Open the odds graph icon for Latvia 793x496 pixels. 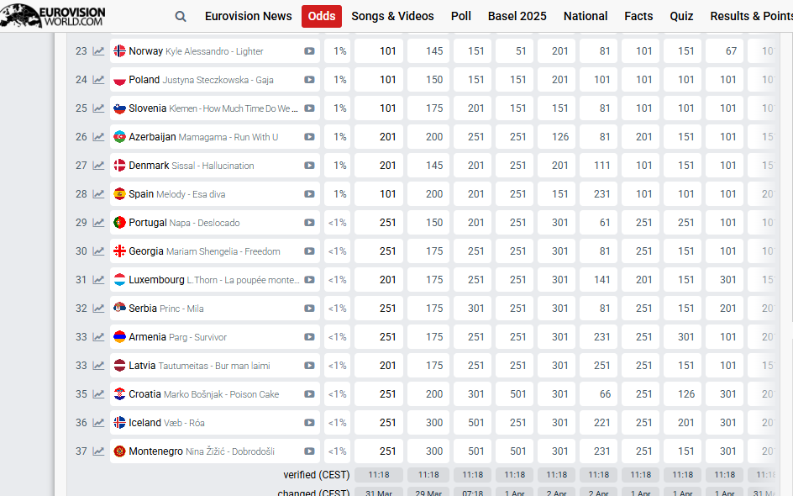[x=98, y=366]
